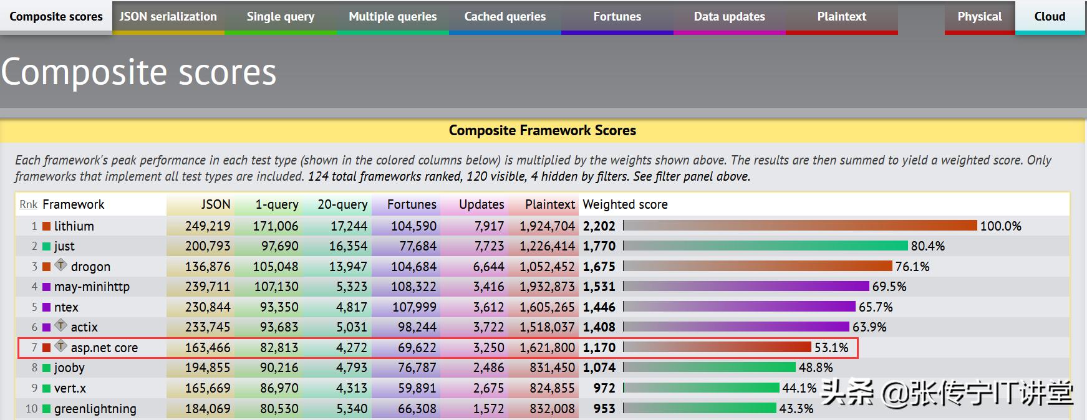This screenshot has height=420, width=1087.
Task: Switch to the Single query tab
Action: [280, 17]
